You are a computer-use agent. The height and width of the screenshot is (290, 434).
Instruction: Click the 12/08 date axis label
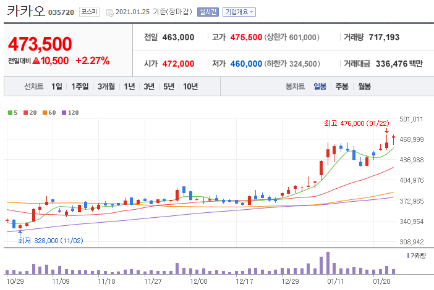pos(198,281)
